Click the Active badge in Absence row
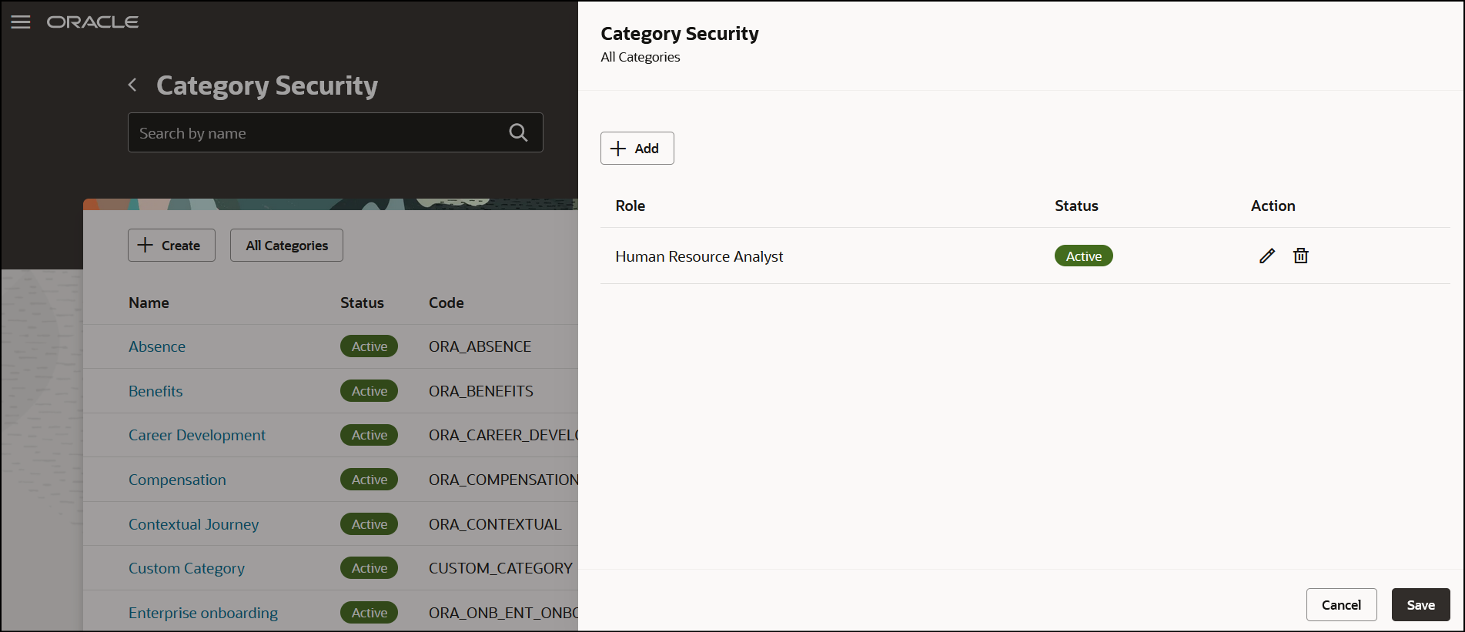The width and height of the screenshot is (1465, 632). tap(370, 346)
